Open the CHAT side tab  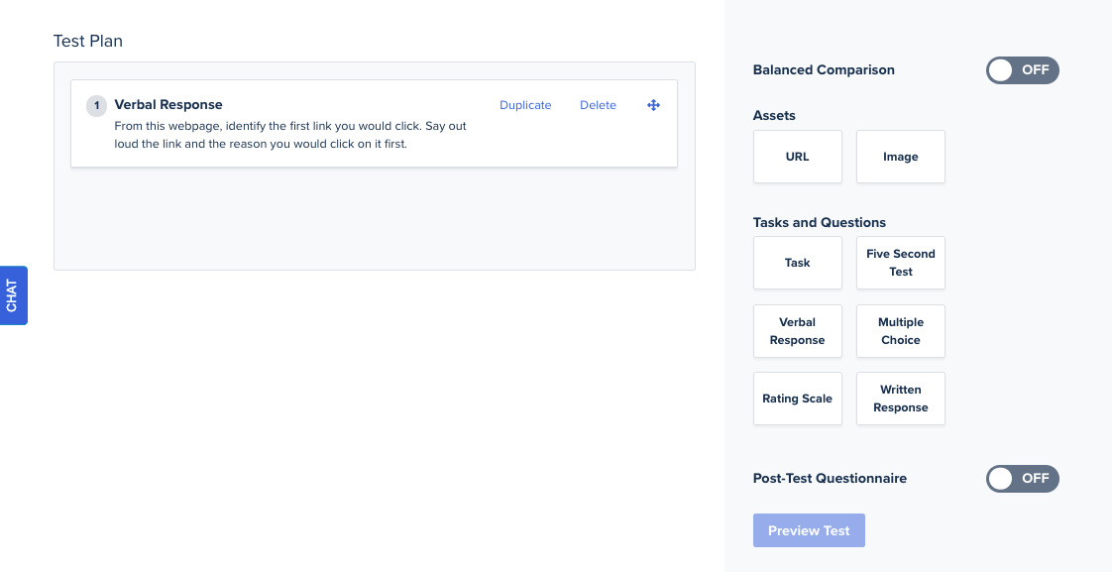[13, 295]
